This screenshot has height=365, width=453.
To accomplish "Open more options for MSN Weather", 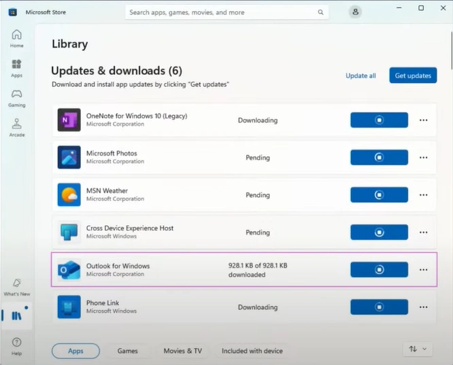I will 423,195.
